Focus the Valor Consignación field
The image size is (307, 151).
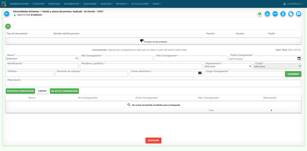coord(191,59)
